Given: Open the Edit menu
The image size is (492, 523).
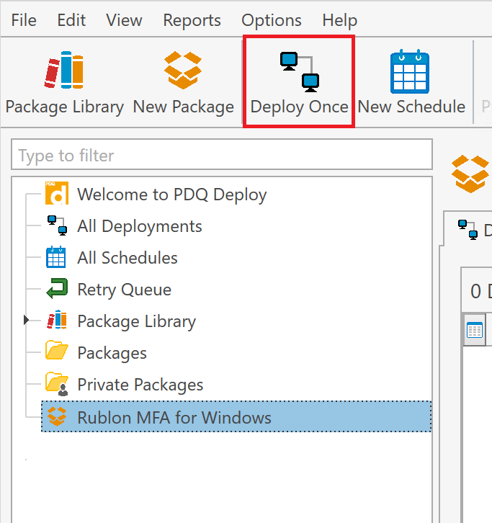Looking at the screenshot, I should [71, 20].
